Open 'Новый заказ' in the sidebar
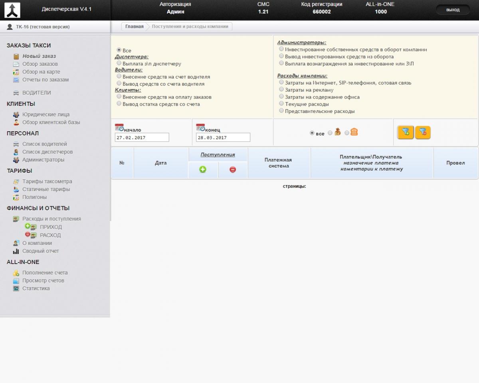 pyautogui.click(x=39, y=56)
